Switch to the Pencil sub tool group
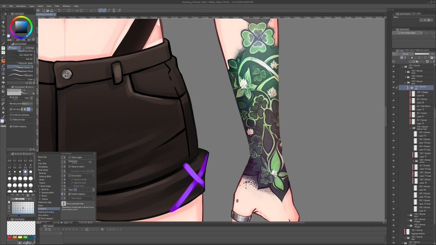This screenshot has width=436, height=245. tap(14, 48)
